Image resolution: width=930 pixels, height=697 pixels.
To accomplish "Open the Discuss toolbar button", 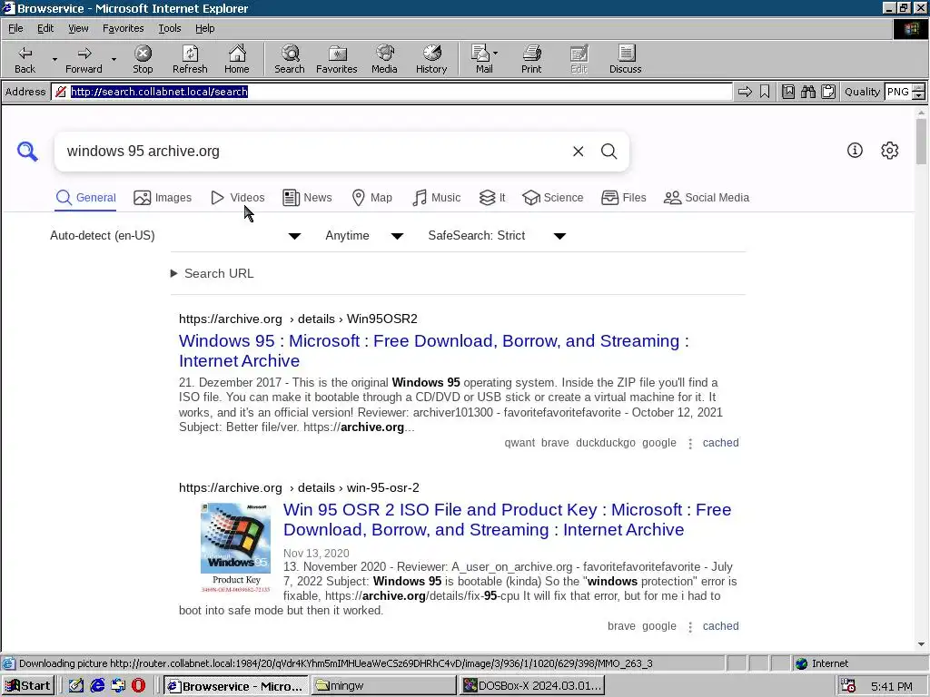I will point(625,59).
